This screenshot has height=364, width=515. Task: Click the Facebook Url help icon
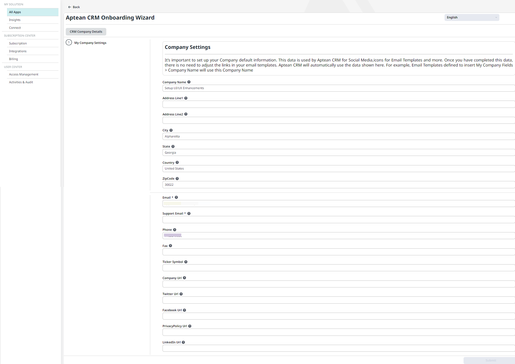coord(184,310)
